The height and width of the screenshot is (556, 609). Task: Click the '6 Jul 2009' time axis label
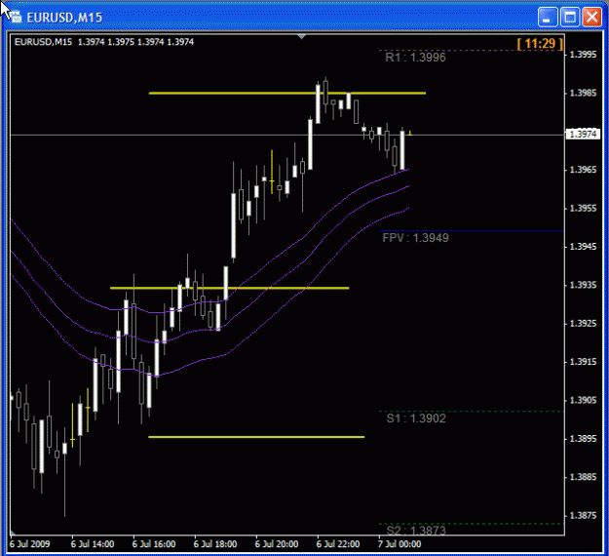point(30,544)
